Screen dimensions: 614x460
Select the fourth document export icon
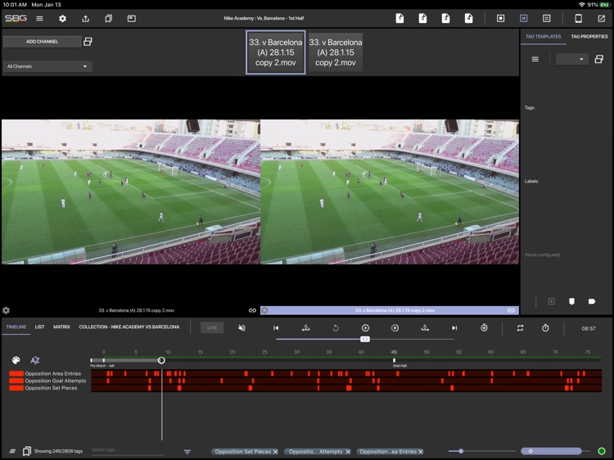[x=469, y=18]
